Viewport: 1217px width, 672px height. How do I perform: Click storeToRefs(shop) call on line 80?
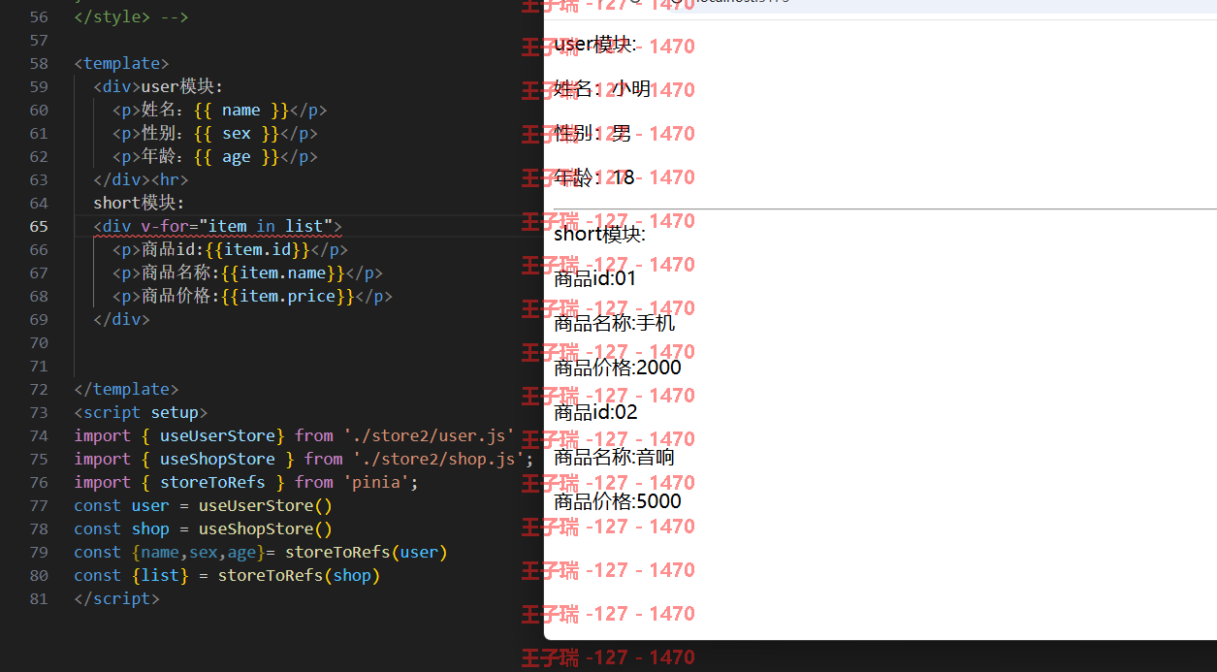click(299, 575)
